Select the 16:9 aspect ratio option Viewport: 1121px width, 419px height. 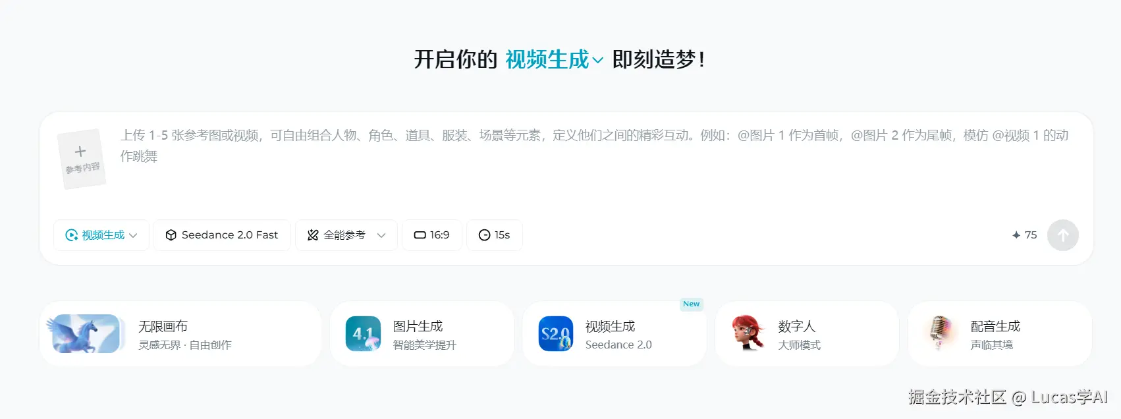432,235
